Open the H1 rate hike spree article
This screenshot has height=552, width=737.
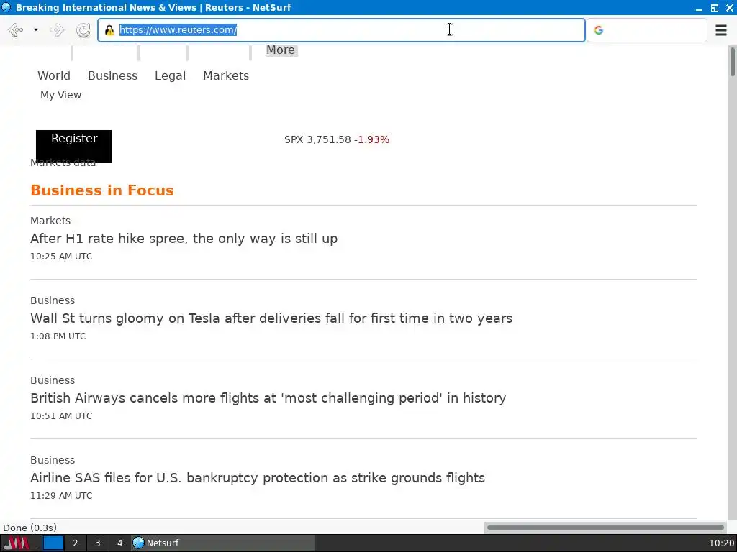pyautogui.click(x=184, y=239)
